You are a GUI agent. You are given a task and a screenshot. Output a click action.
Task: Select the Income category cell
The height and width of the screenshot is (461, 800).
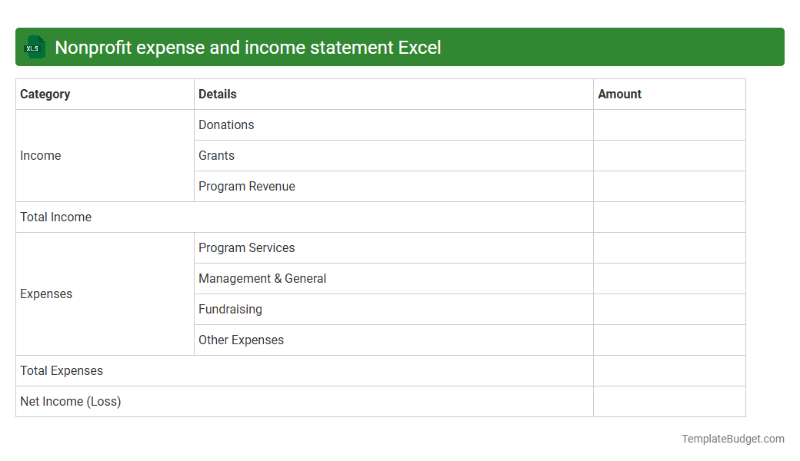coord(41,155)
